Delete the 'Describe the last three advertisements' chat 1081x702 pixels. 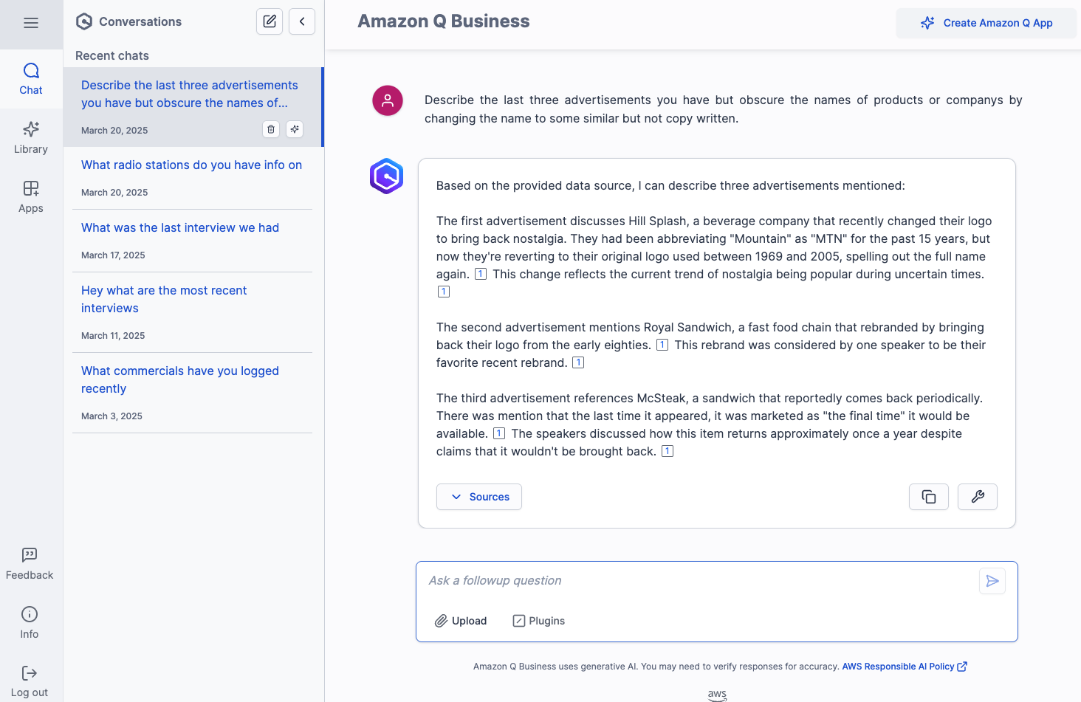point(271,129)
